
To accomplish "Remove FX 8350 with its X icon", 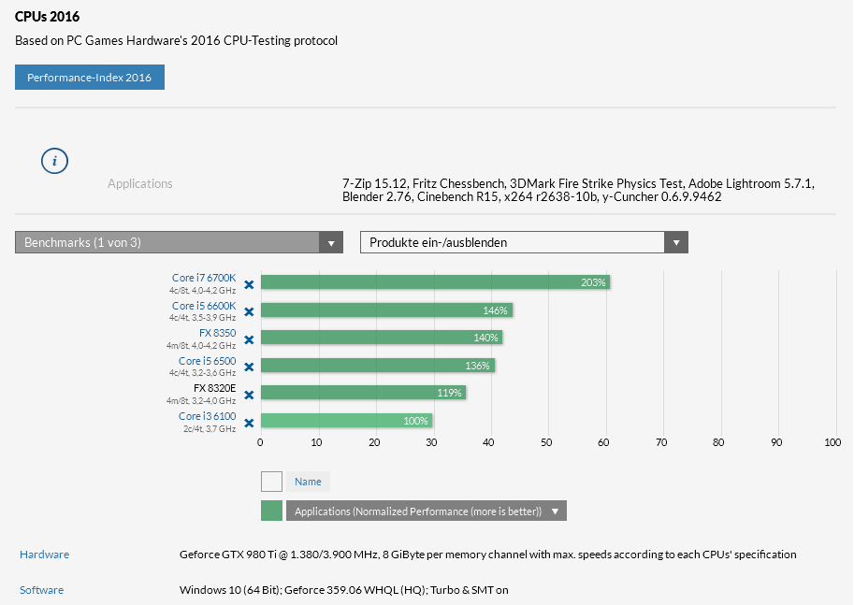I will (x=249, y=339).
